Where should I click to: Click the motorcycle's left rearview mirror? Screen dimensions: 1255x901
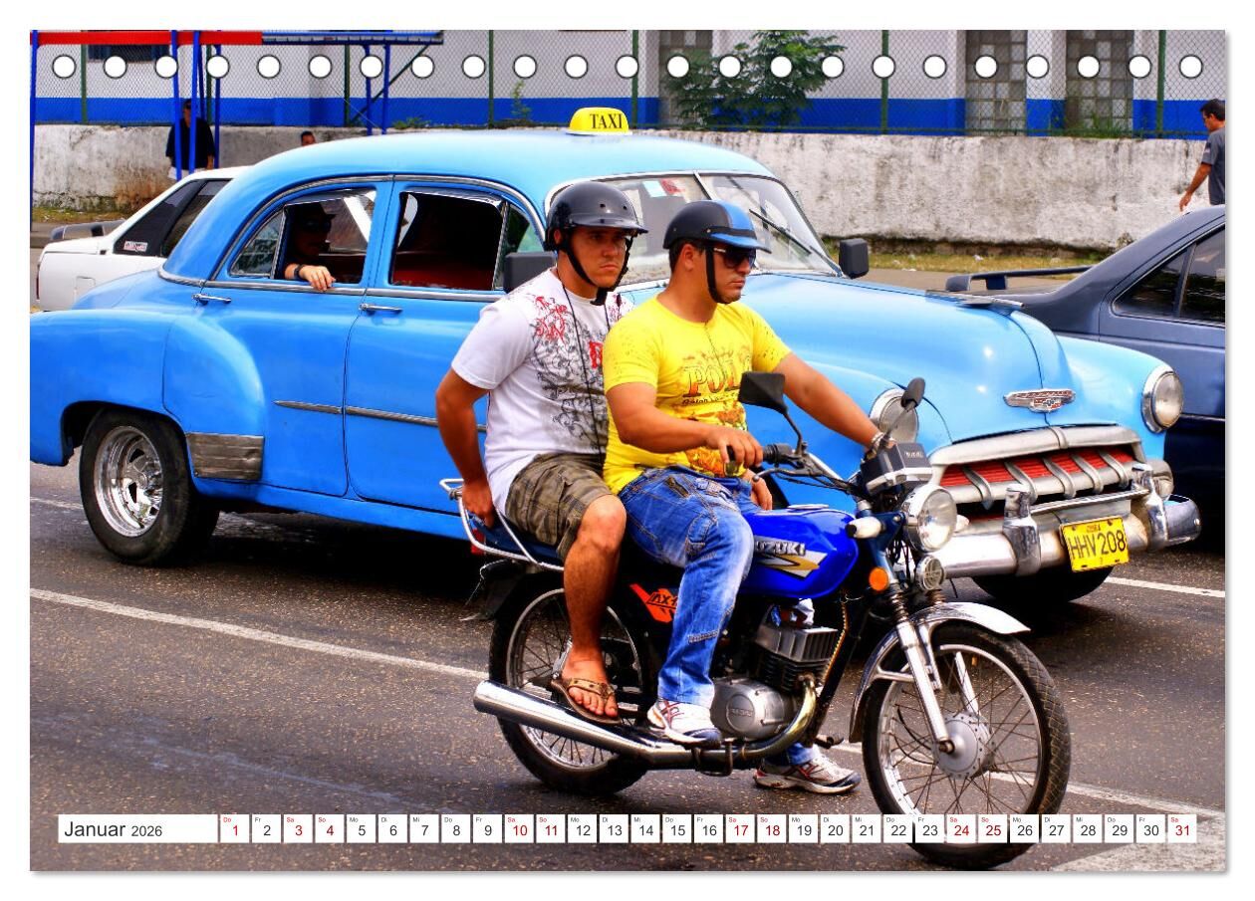pyautogui.click(x=763, y=391)
